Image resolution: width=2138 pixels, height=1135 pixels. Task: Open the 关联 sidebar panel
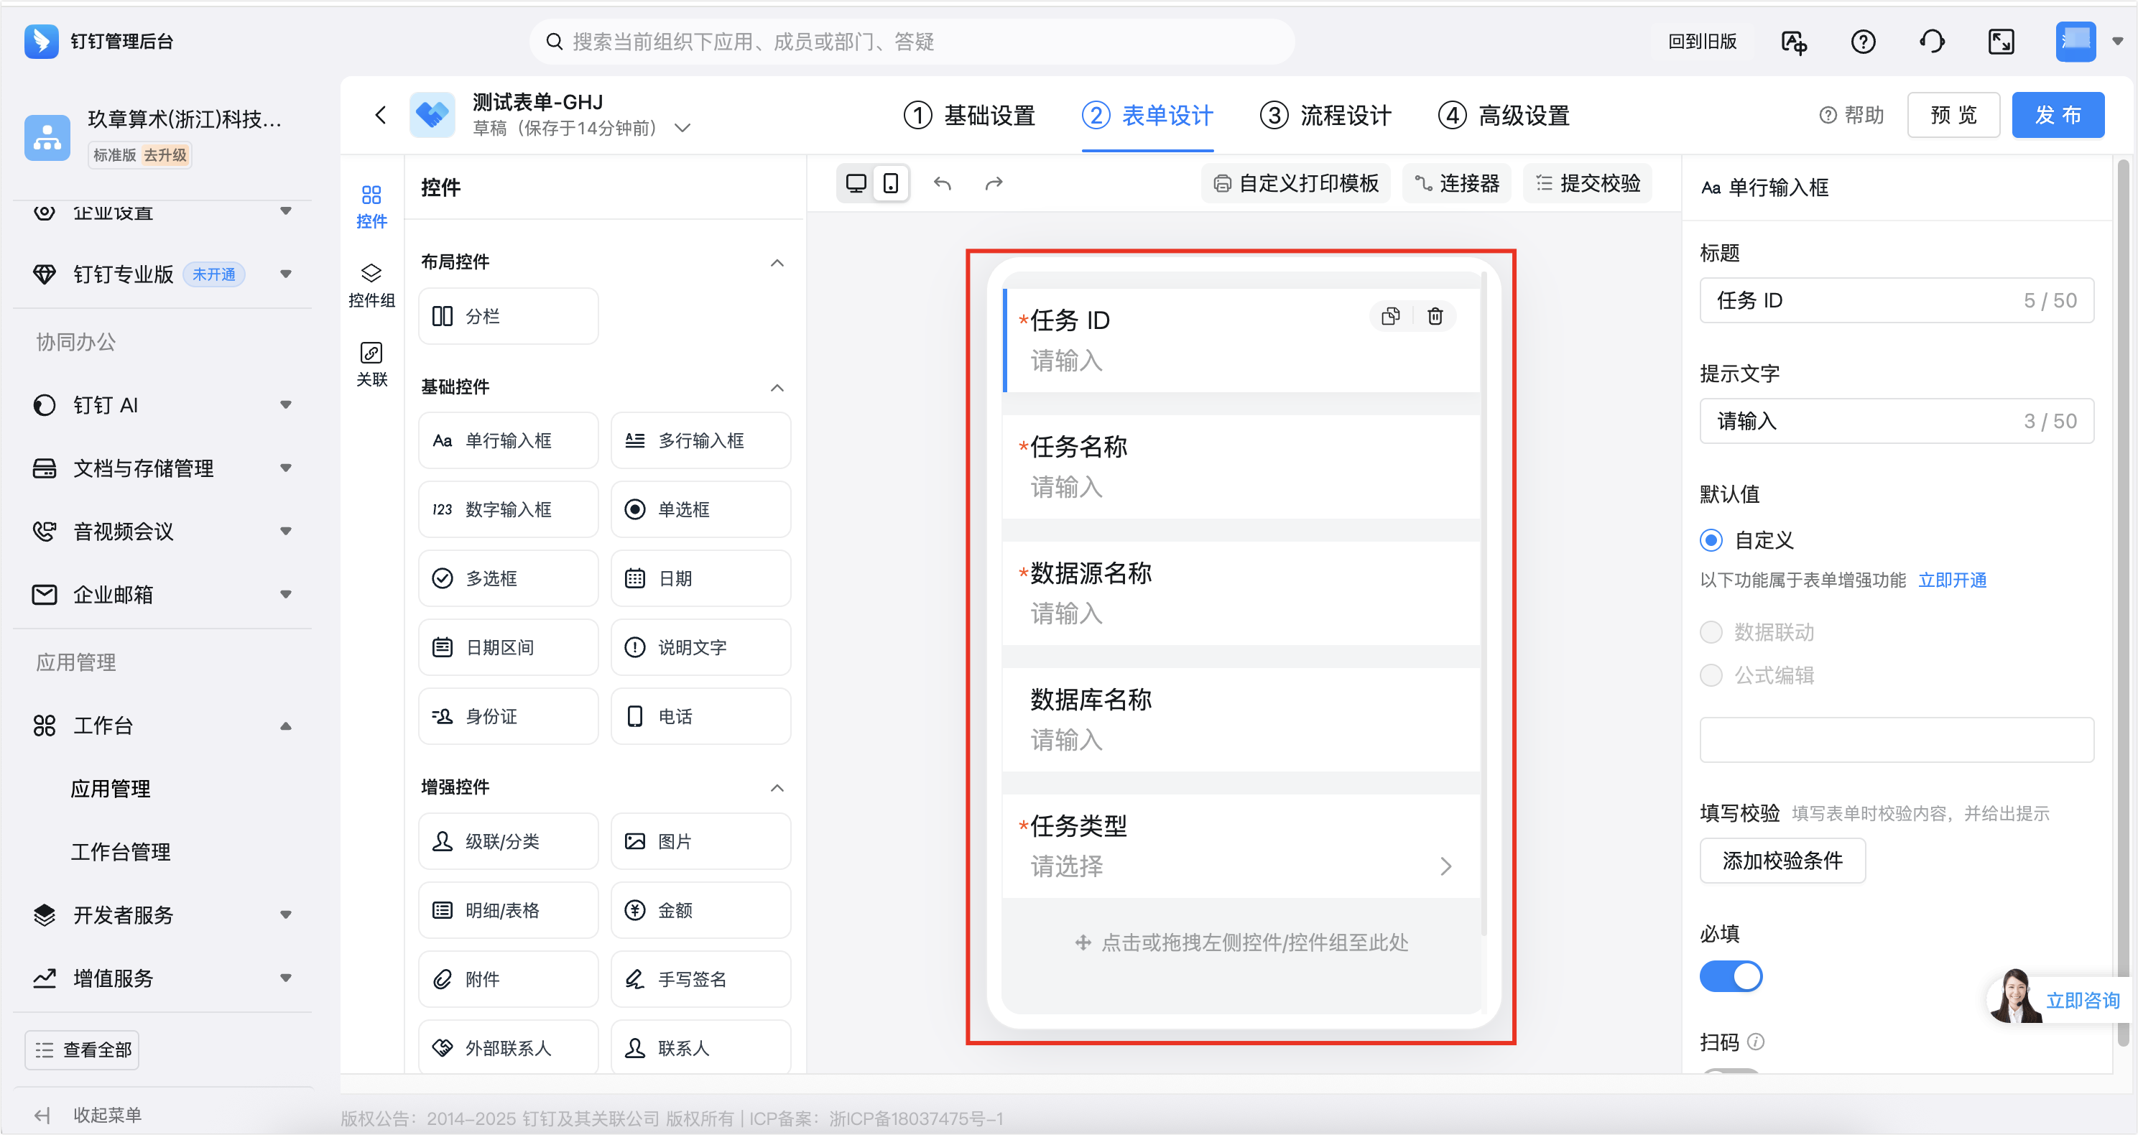pyautogui.click(x=371, y=364)
